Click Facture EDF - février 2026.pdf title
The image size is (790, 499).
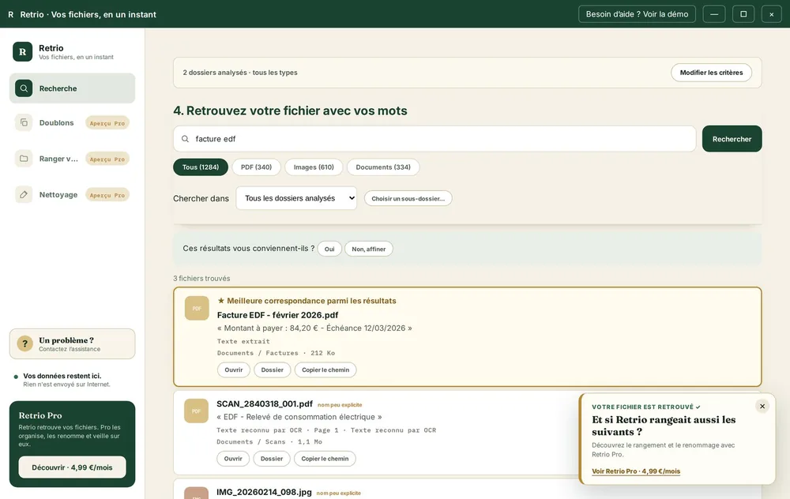[277, 315]
